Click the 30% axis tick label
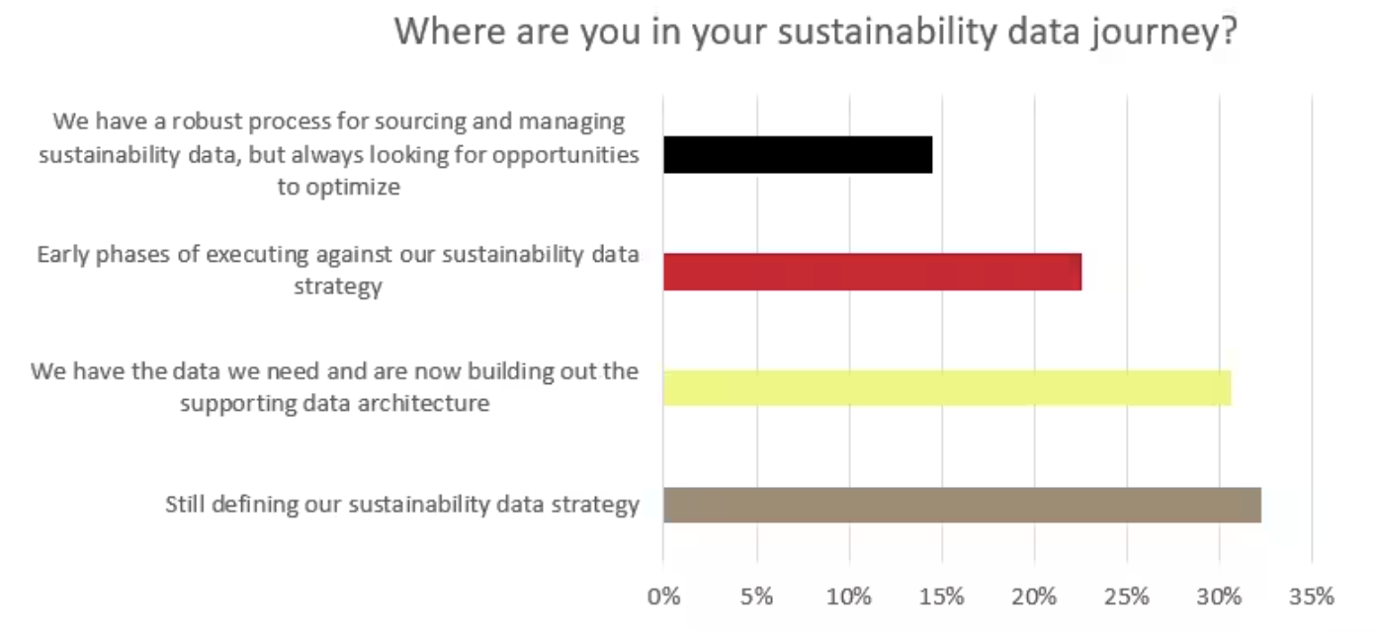This screenshot has height=632, width=1376. tap(1220, 596)
